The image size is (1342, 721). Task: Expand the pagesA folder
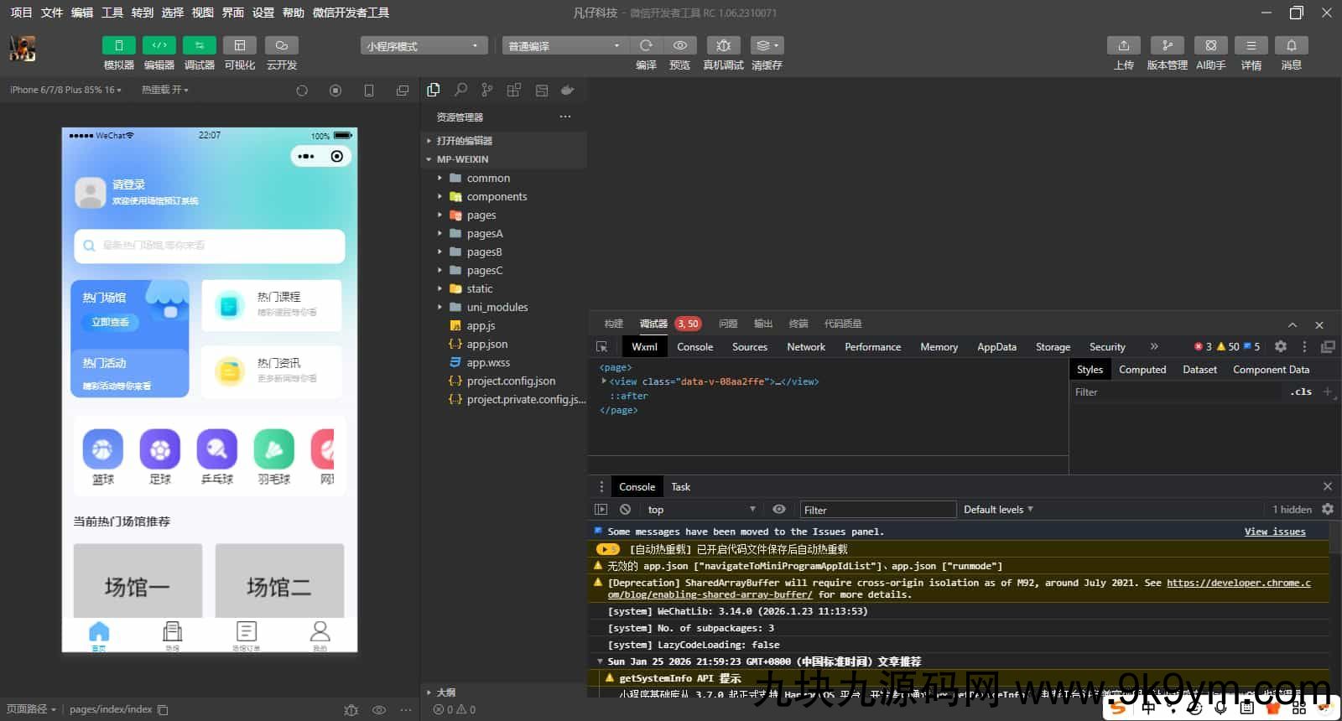(x=484, y=234)
